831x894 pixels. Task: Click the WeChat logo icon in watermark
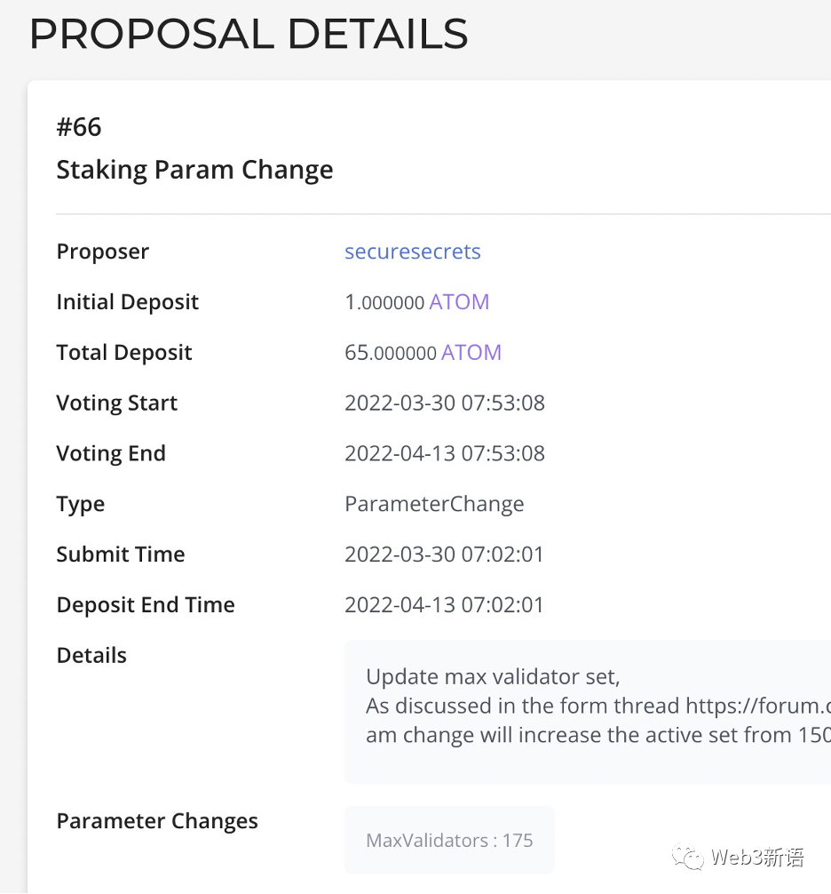[690, 857]
